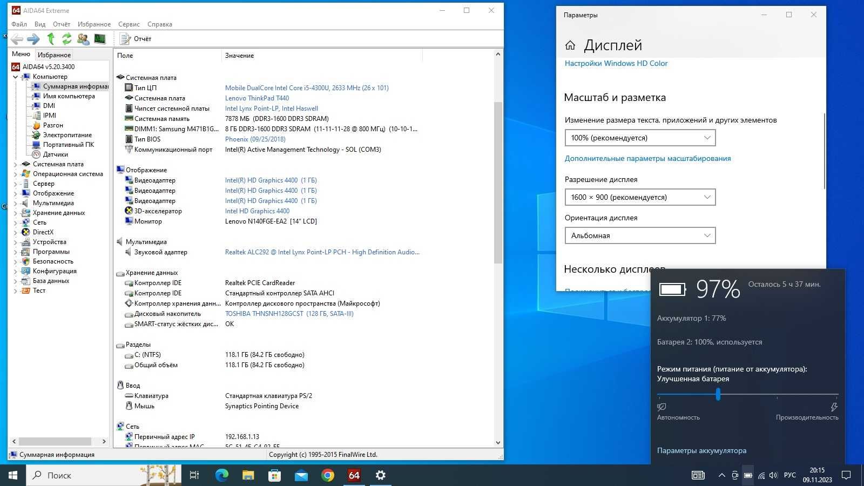Click the РУС language indicator
Screen dimensions: 864x486
[x=789, y=475]
